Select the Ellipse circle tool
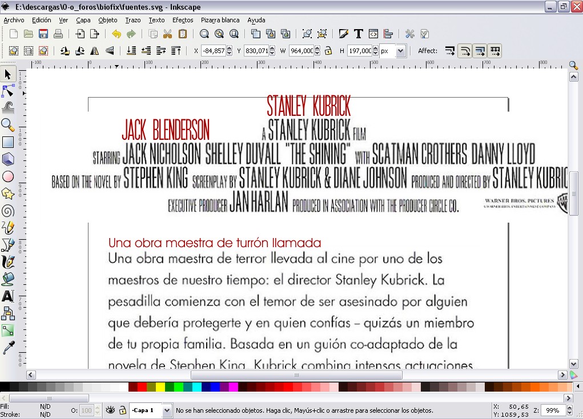 (x=8, y=176)
